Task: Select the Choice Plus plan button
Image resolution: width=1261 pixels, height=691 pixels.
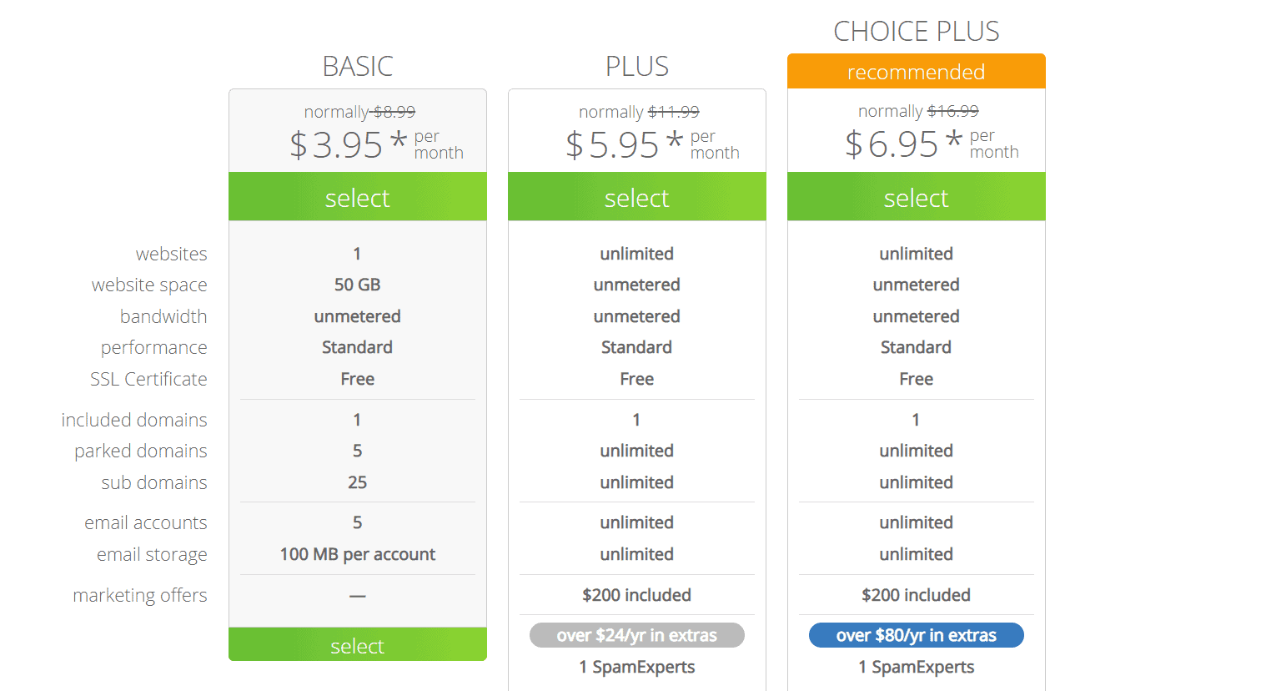Action: pos(917,197)
